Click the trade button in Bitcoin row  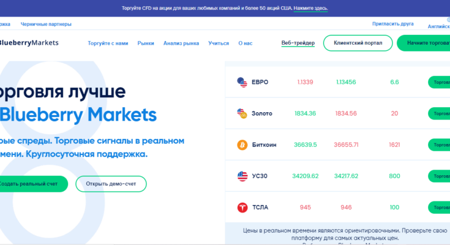coord(440,145)
